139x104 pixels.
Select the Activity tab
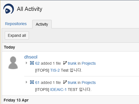click(x=42, y=24)
